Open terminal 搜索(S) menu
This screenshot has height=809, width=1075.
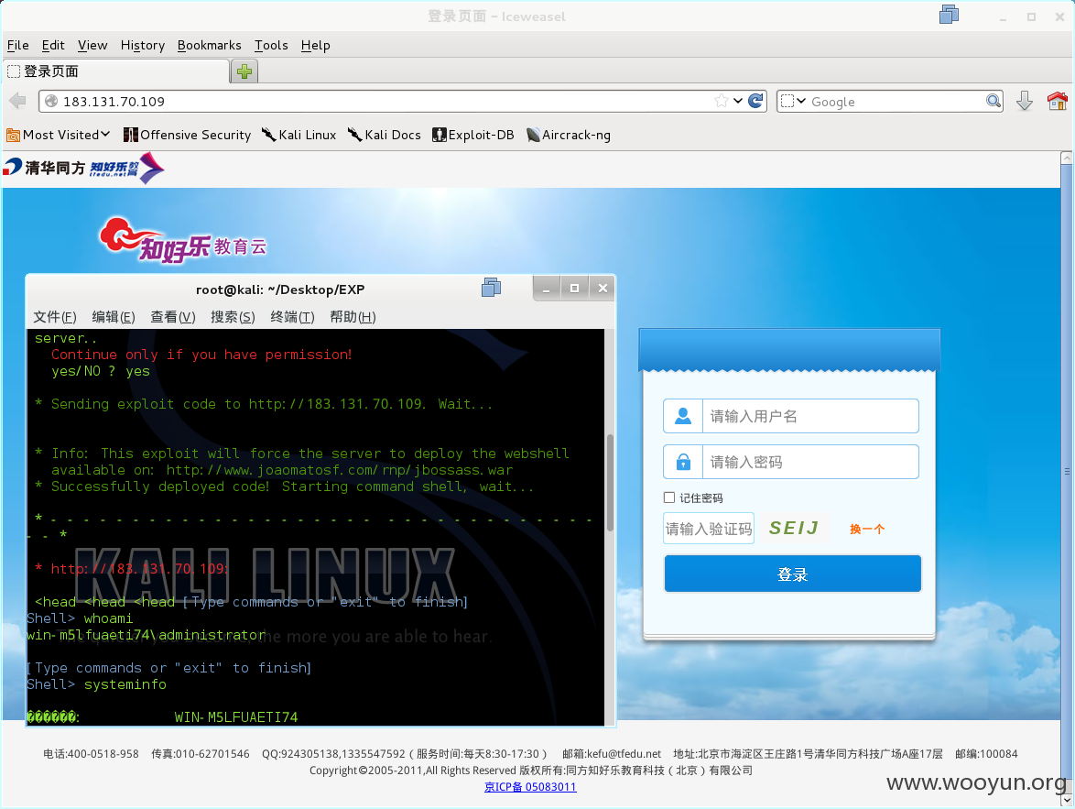click(233, 316)
